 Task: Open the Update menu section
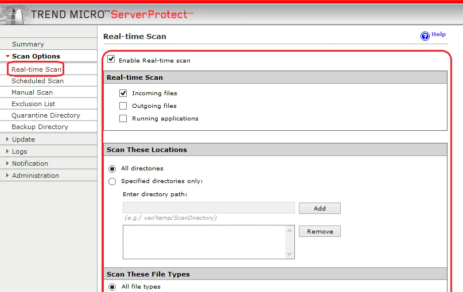24,139
